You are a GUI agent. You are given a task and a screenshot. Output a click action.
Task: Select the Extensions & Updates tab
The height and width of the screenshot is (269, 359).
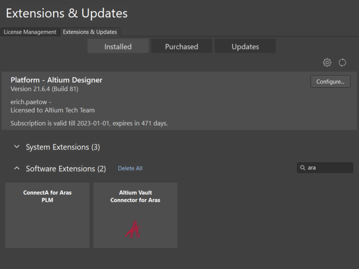click(90, 32)
